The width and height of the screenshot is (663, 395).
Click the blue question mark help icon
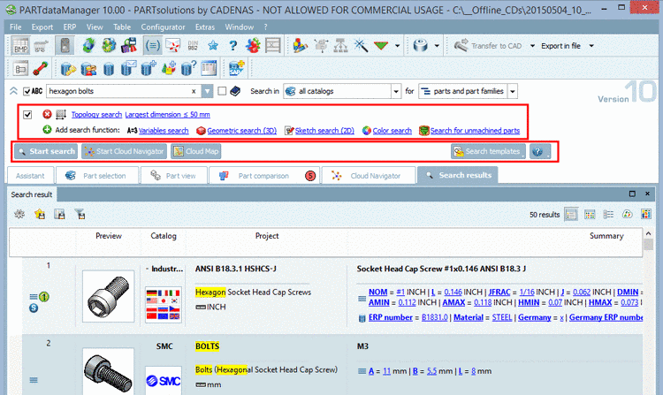click(x=232, y=45)
